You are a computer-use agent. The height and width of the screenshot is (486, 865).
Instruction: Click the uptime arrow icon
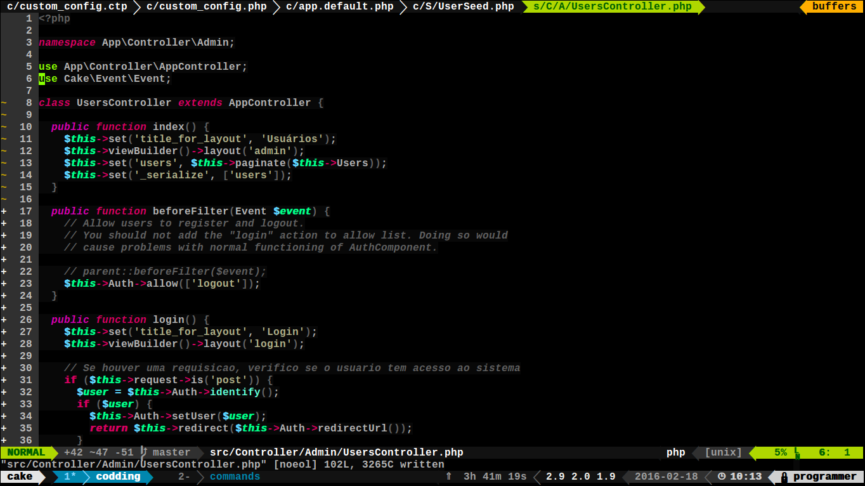click(448, 476)
